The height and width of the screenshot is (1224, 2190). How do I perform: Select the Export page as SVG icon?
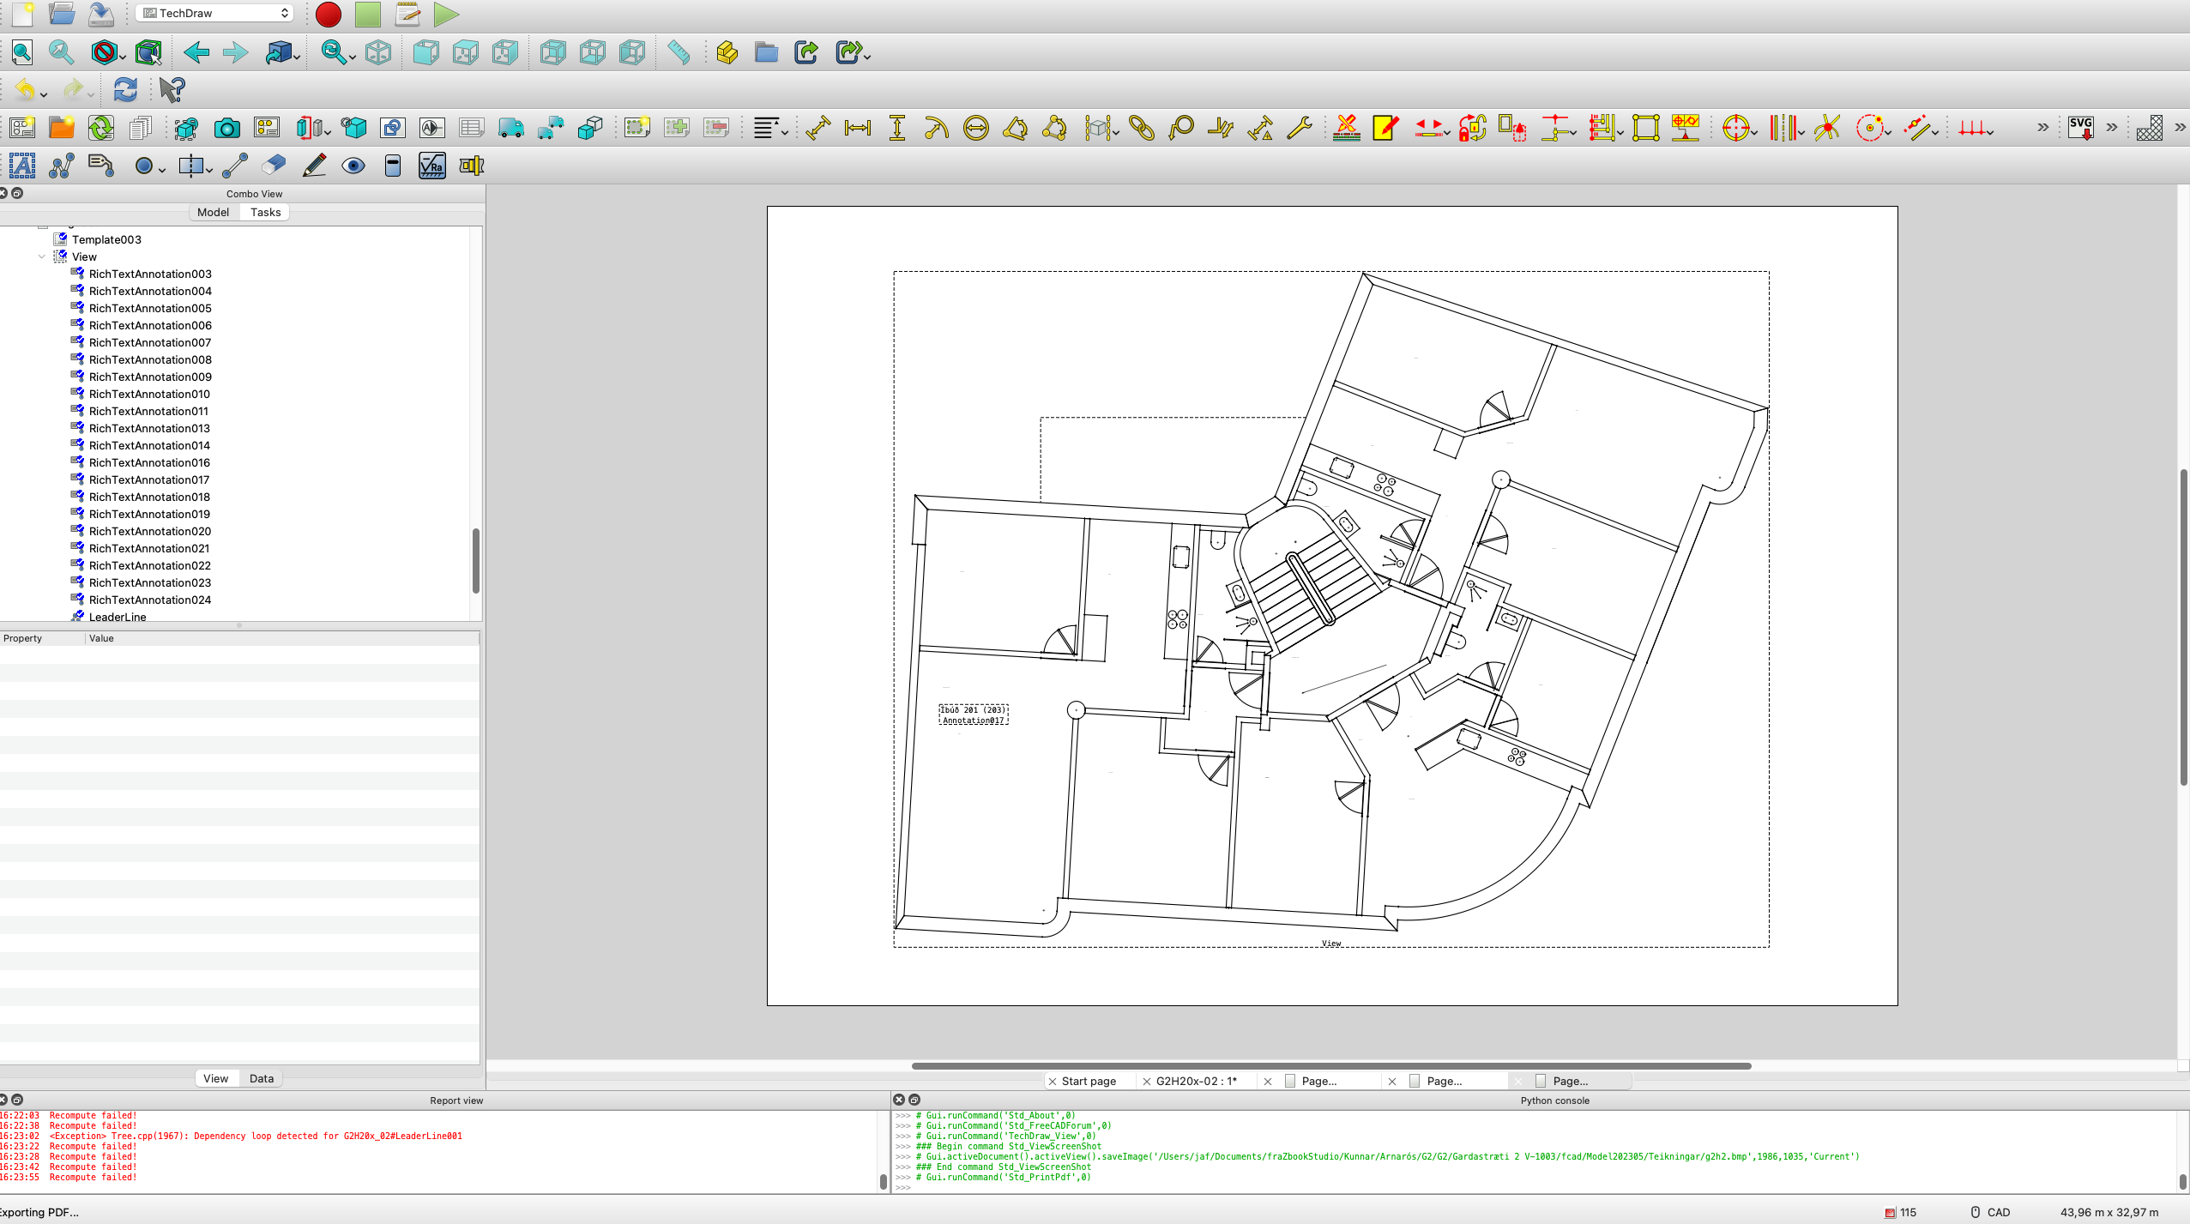tap(2080, 129)
